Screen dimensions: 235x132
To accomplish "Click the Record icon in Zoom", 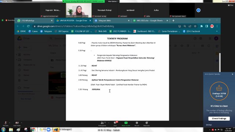I will coord(137,123).
